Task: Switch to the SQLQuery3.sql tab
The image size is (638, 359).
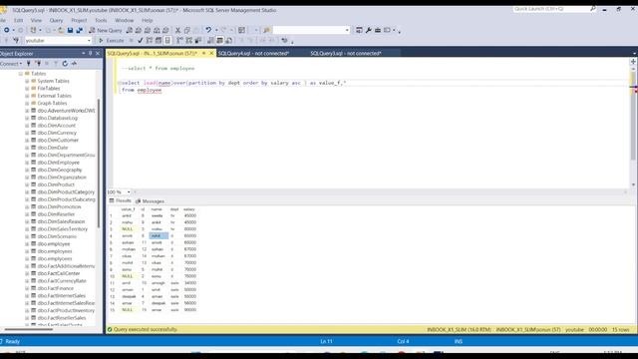Action: (346, 53)
